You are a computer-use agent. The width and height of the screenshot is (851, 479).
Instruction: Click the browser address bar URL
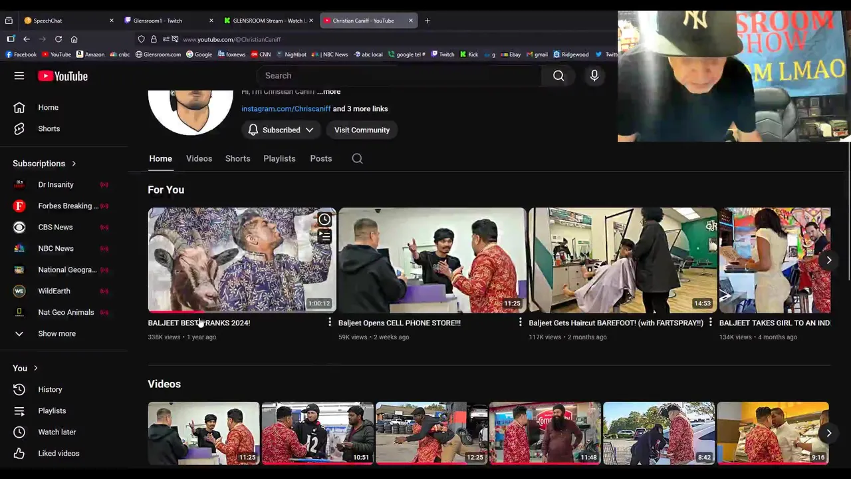click(x=231, y=39)
